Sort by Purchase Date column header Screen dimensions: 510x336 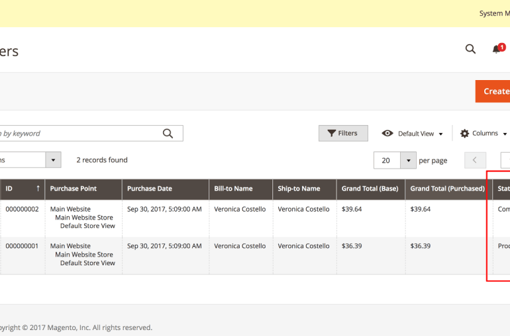[166, 189]
